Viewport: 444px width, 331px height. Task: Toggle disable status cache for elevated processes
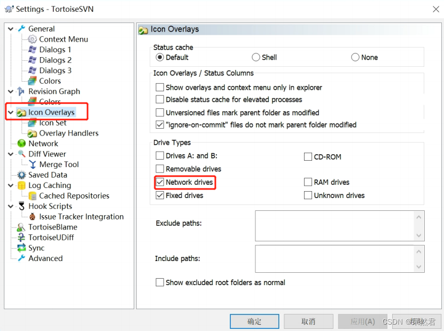[x=160, y=99]
